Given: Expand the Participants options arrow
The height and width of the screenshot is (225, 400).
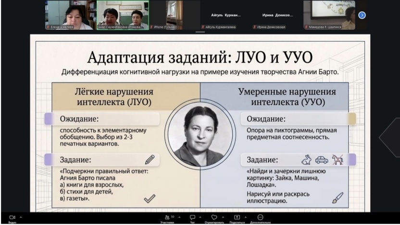Looking at the screenshot, I should coord(179,217).
